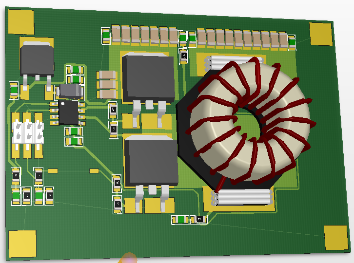354x263 pixels.
Task: Click the upper silver lead terminal of the inductor
Action: pos(234,62)
